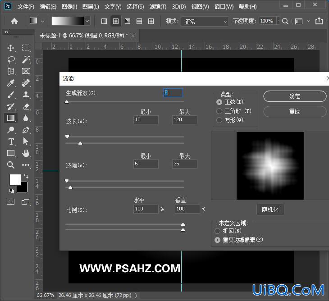The width and height of the screenshot is (329, 301).
Task: Select the Gradient tool in toolbox
Action: pyautogui.click(x=11, y=118)
